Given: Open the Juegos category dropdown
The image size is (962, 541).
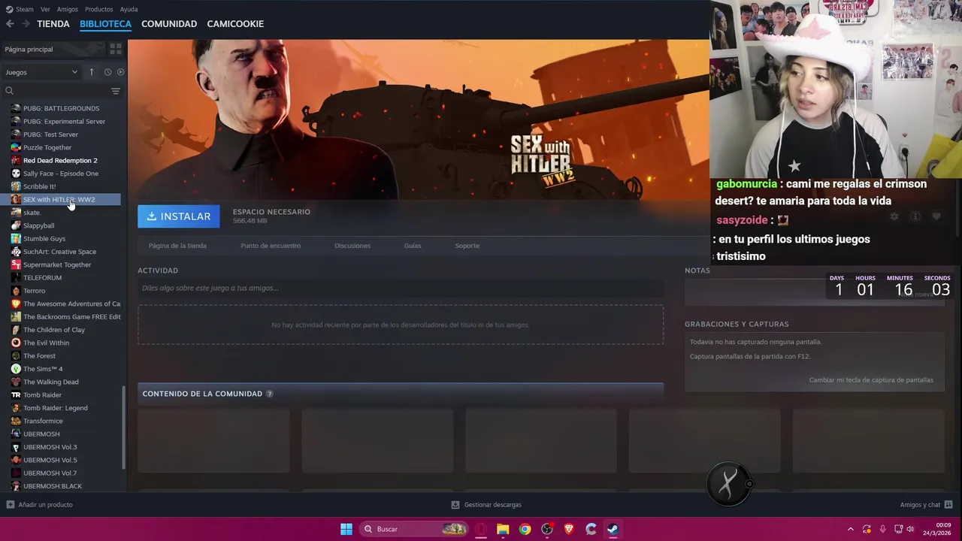Looking at the screenshot, I should [41, 72].
